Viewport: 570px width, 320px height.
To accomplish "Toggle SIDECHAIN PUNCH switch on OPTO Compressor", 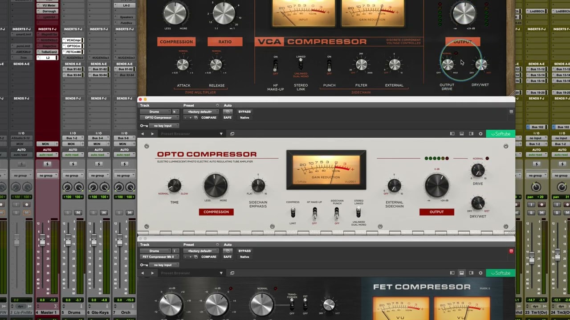I will (337, 212).
